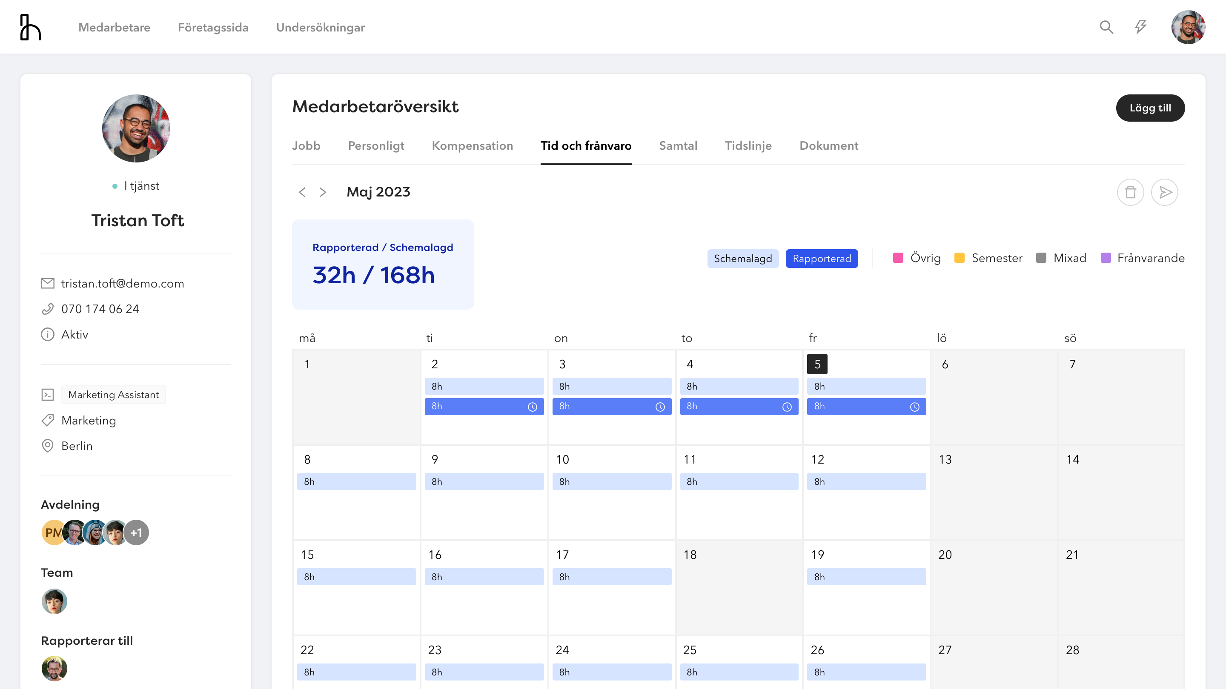Click the gray Mixad legend swatch
Viewport: 1226px width, 689px height.
(1041, 258)
